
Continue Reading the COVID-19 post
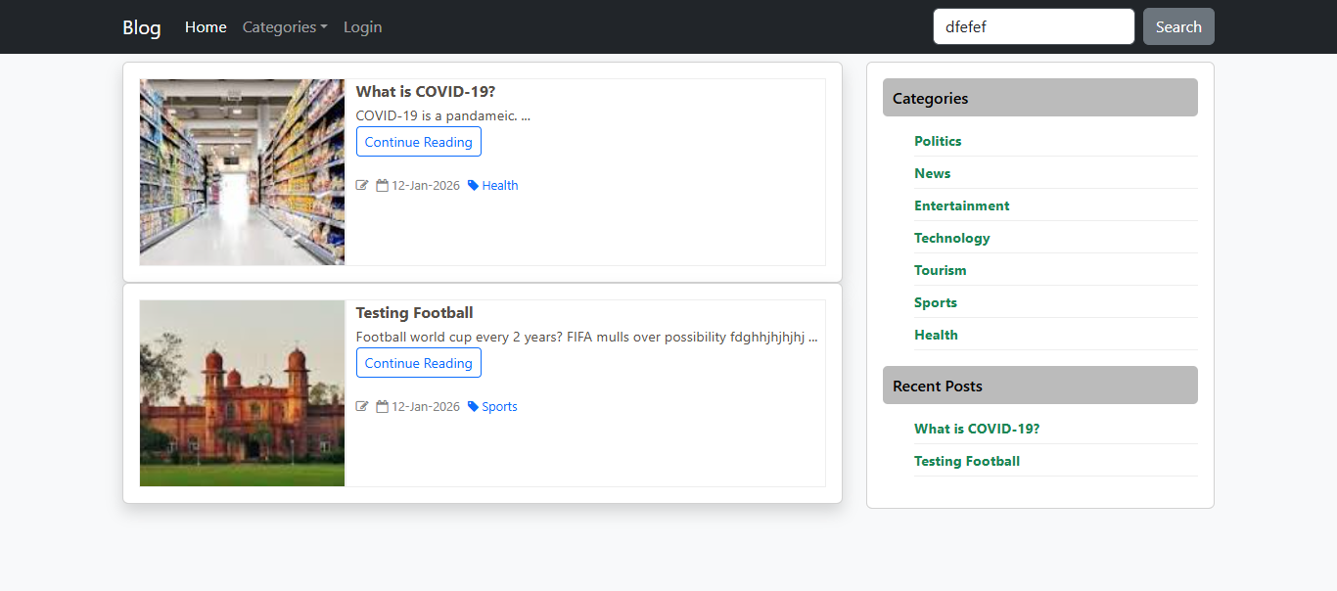pyautogui.click(x=418, y=142)
